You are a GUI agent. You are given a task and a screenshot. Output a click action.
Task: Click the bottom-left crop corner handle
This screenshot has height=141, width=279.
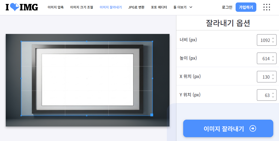21,116
